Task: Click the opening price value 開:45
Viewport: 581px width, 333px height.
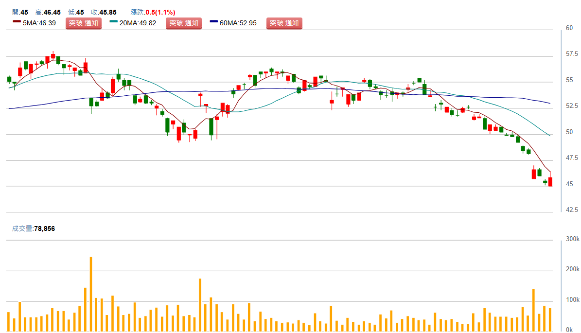Action: click(20, 12)
